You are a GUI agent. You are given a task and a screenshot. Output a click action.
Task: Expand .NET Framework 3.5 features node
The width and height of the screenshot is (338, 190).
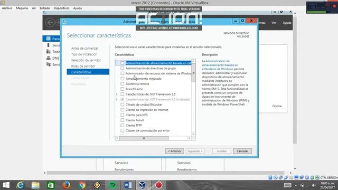(117, 94)
